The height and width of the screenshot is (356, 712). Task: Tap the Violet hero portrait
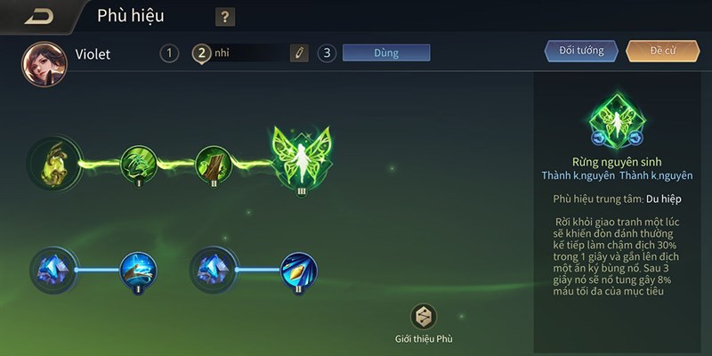[44, 64]
